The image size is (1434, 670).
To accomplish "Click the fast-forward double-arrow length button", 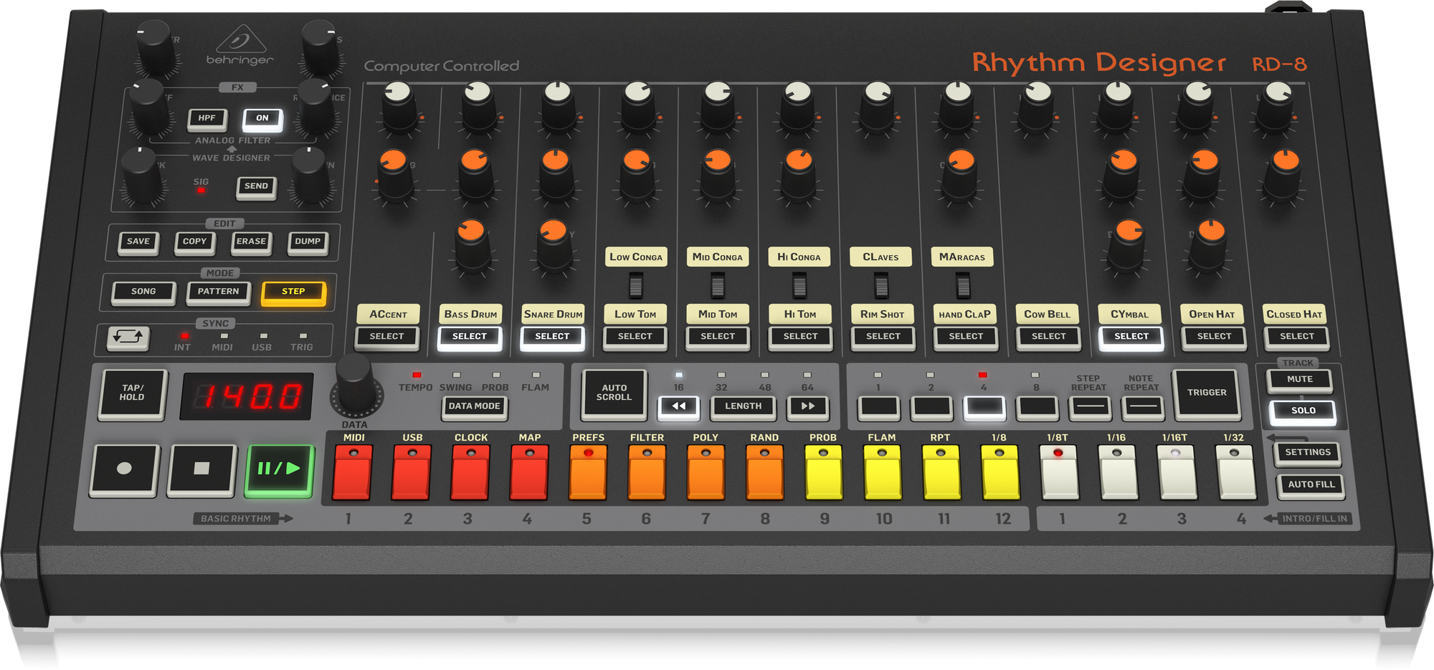I will [x=807, y=406].
